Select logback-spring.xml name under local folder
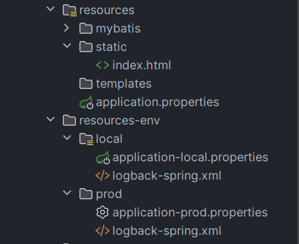Screen dimensions: 299x244 [167, 176]
